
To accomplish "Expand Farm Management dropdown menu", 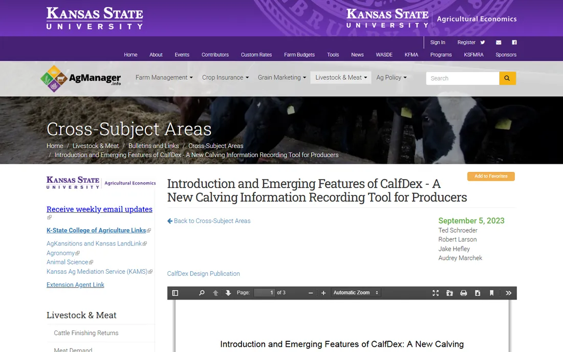I will tap(164, 77).
